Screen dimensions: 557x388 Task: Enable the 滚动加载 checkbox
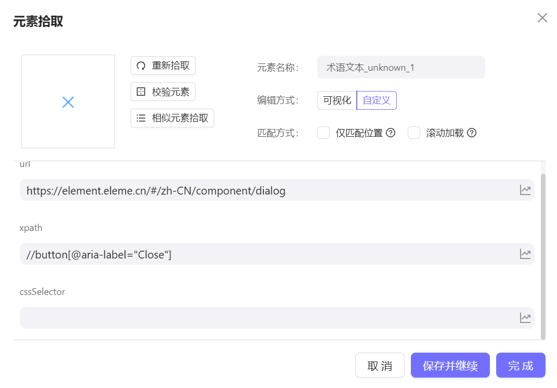point(413,133)
